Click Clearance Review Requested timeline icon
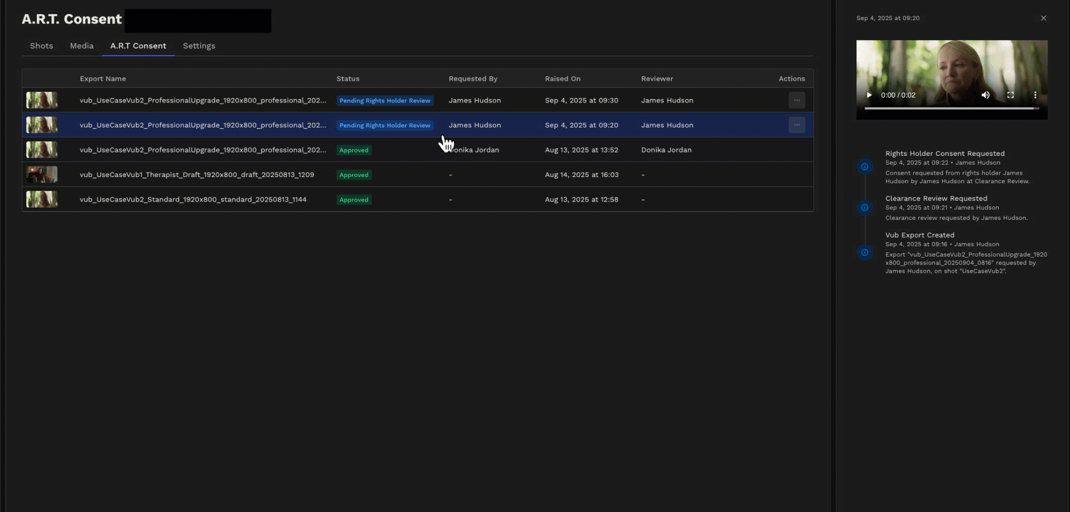The image size is (1070, 512). point(864,208)
